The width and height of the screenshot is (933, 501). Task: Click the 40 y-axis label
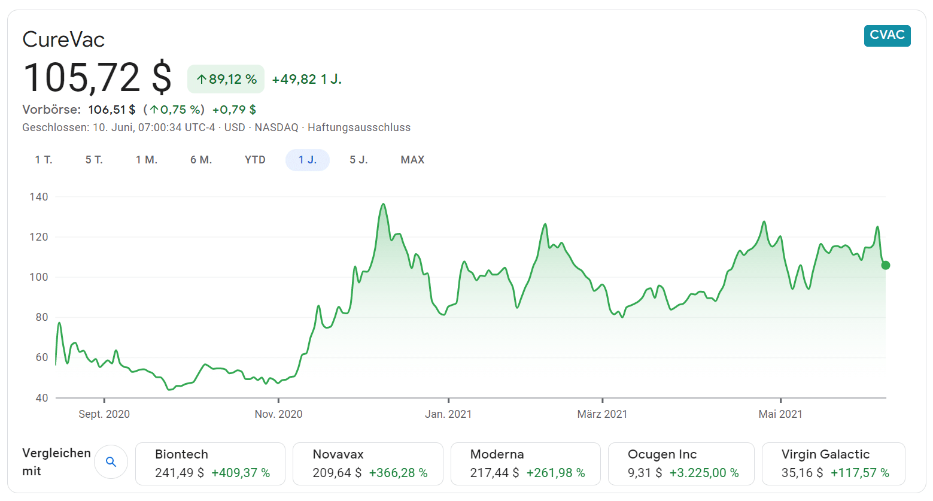pyautogui.click(x=42, y=398)
